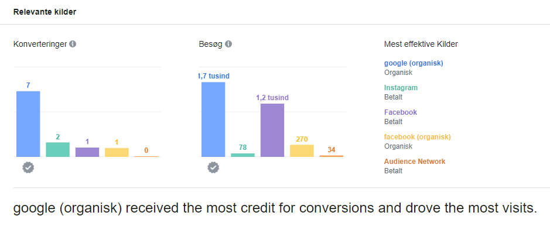This screenshot has width=550, height=226.
Task: Click the Relevante kilder heading
Action: click(45, 12)
